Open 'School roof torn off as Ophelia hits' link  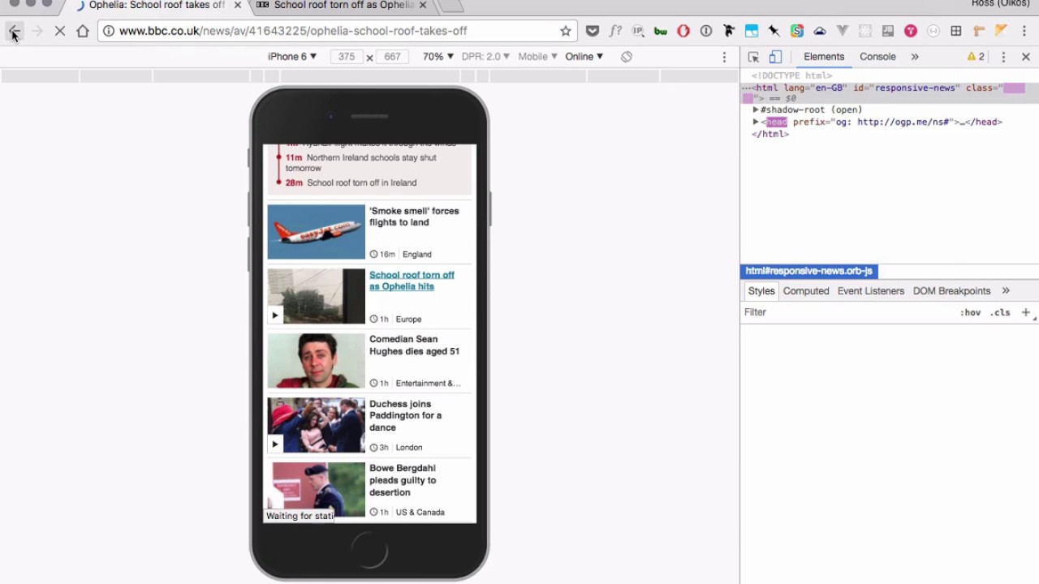pos(412,281)
